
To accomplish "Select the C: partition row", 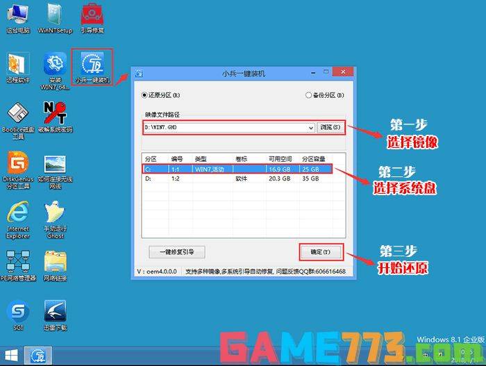I will point(237,169).
